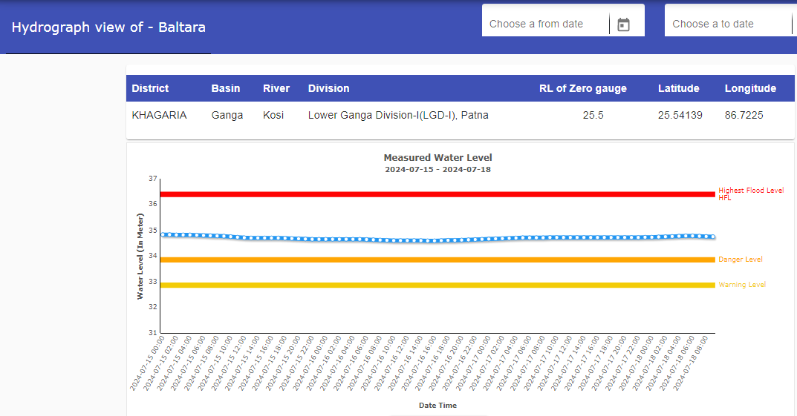Click the Kosi river cell
The image size is (797, 416).
point(273,115)
